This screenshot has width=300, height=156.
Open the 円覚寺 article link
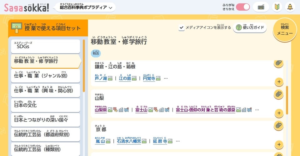click(x=149, y=78)
